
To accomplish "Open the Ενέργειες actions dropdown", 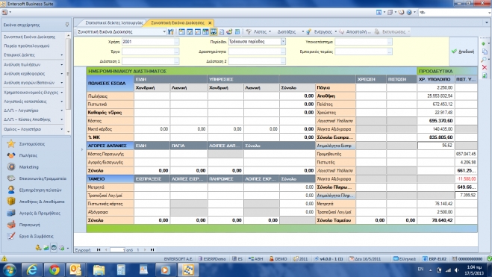I will coord(323,31).
